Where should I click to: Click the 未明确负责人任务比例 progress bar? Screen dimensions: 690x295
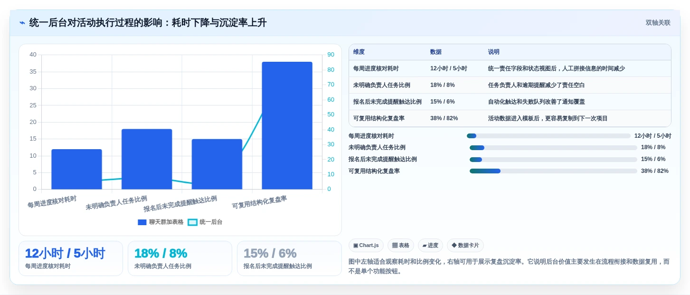coord(553,148)
